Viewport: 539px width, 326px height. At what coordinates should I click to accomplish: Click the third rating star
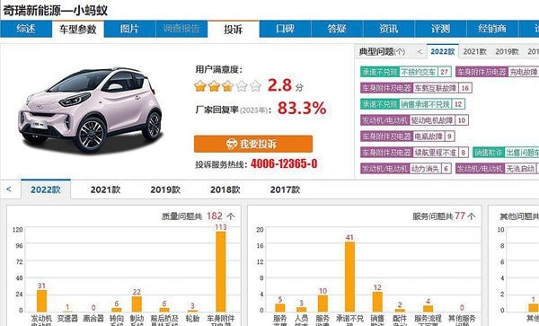227,86
